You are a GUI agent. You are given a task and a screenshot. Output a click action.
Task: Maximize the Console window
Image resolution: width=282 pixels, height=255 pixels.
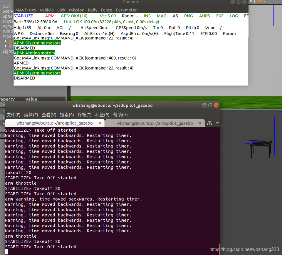point(239,2)
